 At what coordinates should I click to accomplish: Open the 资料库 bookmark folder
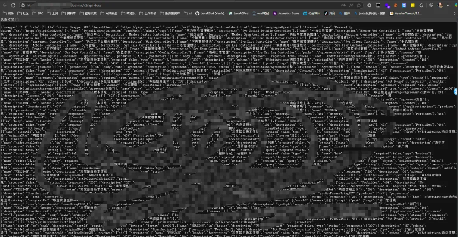[x=69, y=14]
